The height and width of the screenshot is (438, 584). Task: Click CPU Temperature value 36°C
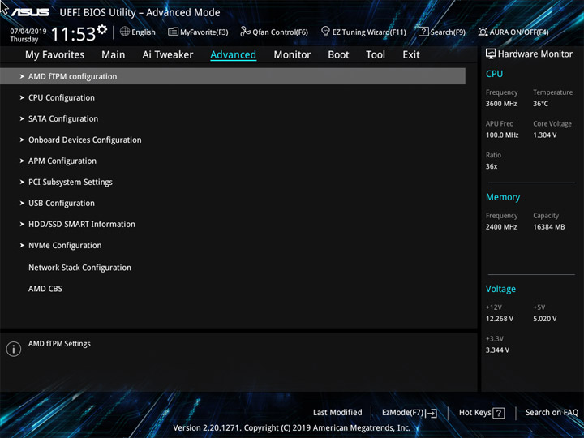tap(540, 104)
